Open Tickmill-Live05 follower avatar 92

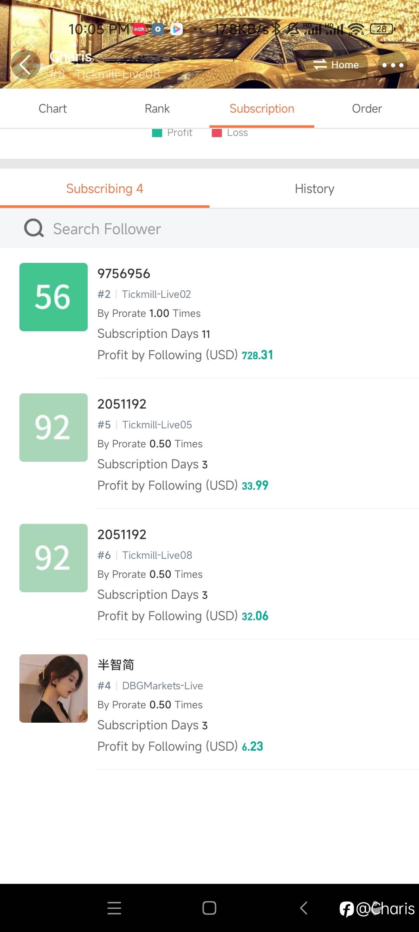[54, 428]
